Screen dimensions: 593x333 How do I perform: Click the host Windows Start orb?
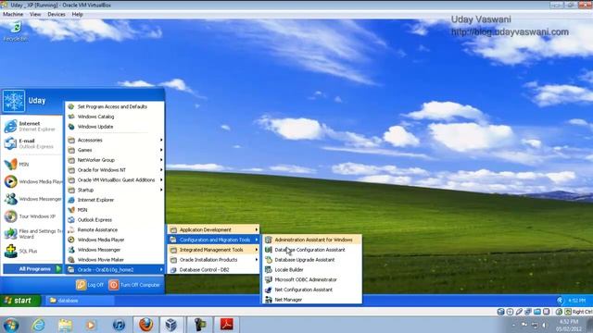(11, 325)
